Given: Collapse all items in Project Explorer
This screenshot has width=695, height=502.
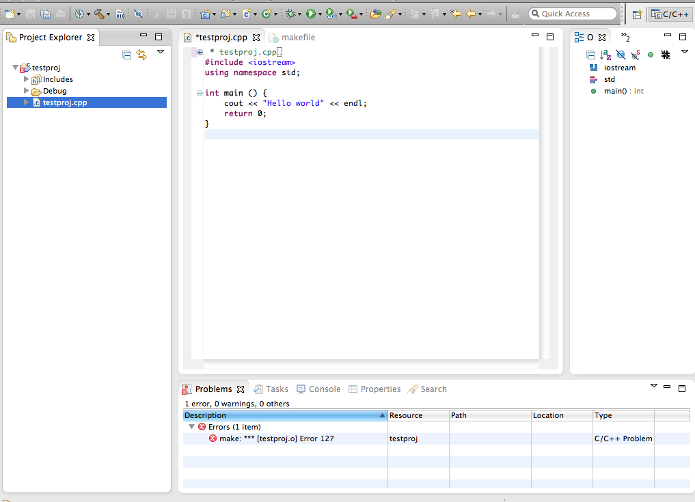Looking at the screenshot, I should click(x=127, y=55).
